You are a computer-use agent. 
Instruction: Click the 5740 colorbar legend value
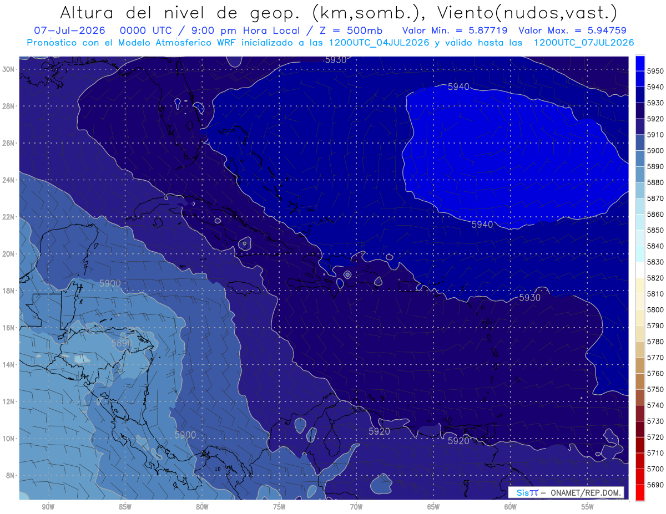point(655,405)
